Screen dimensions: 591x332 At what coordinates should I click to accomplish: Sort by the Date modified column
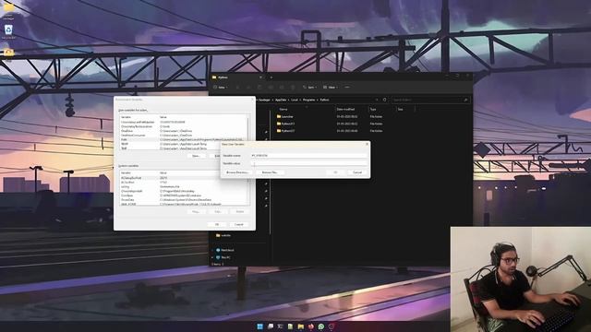point(345,109)
